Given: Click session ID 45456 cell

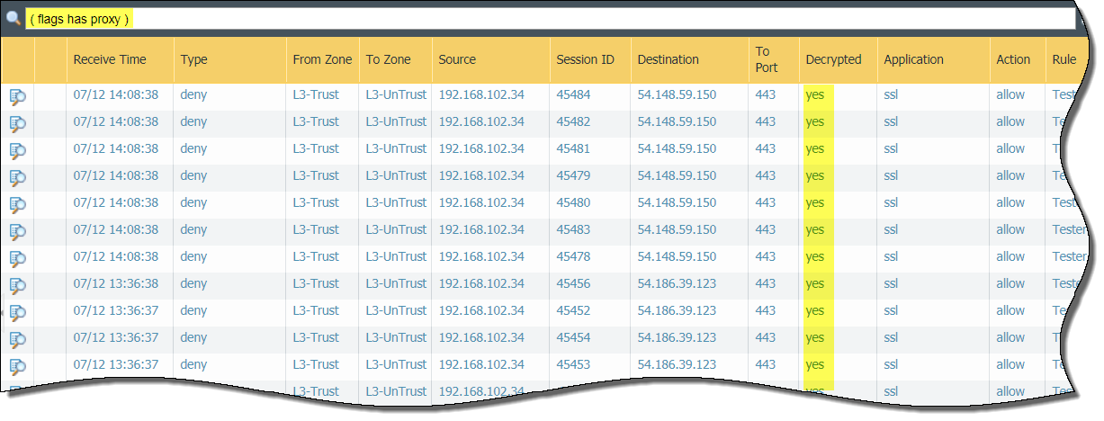Looking at the screenshot, I should pos(573,283).
